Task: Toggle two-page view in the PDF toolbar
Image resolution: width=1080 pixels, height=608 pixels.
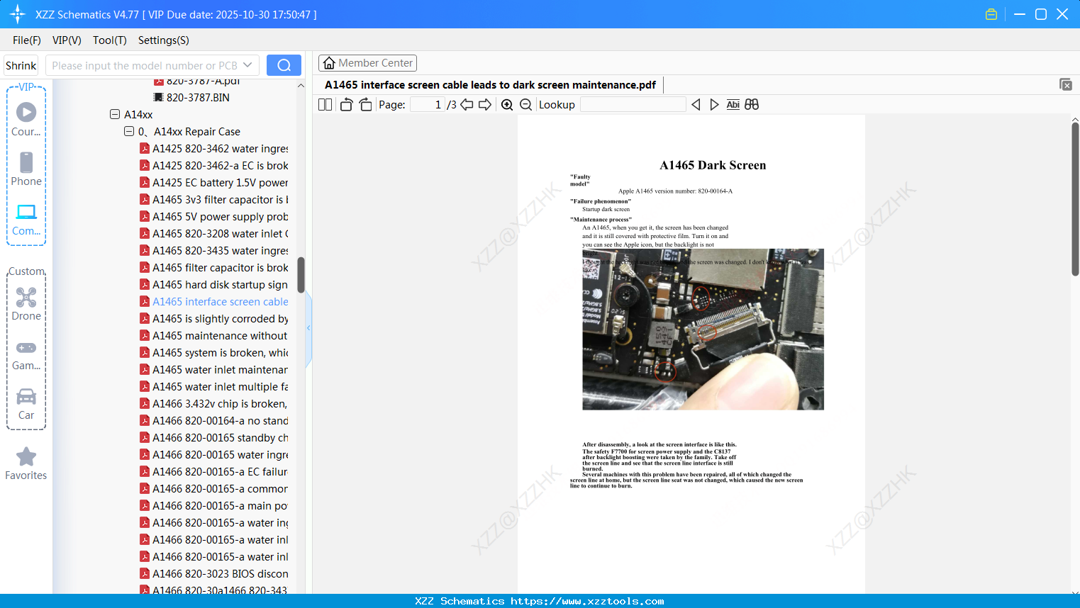Action: (x=325, y=105)
